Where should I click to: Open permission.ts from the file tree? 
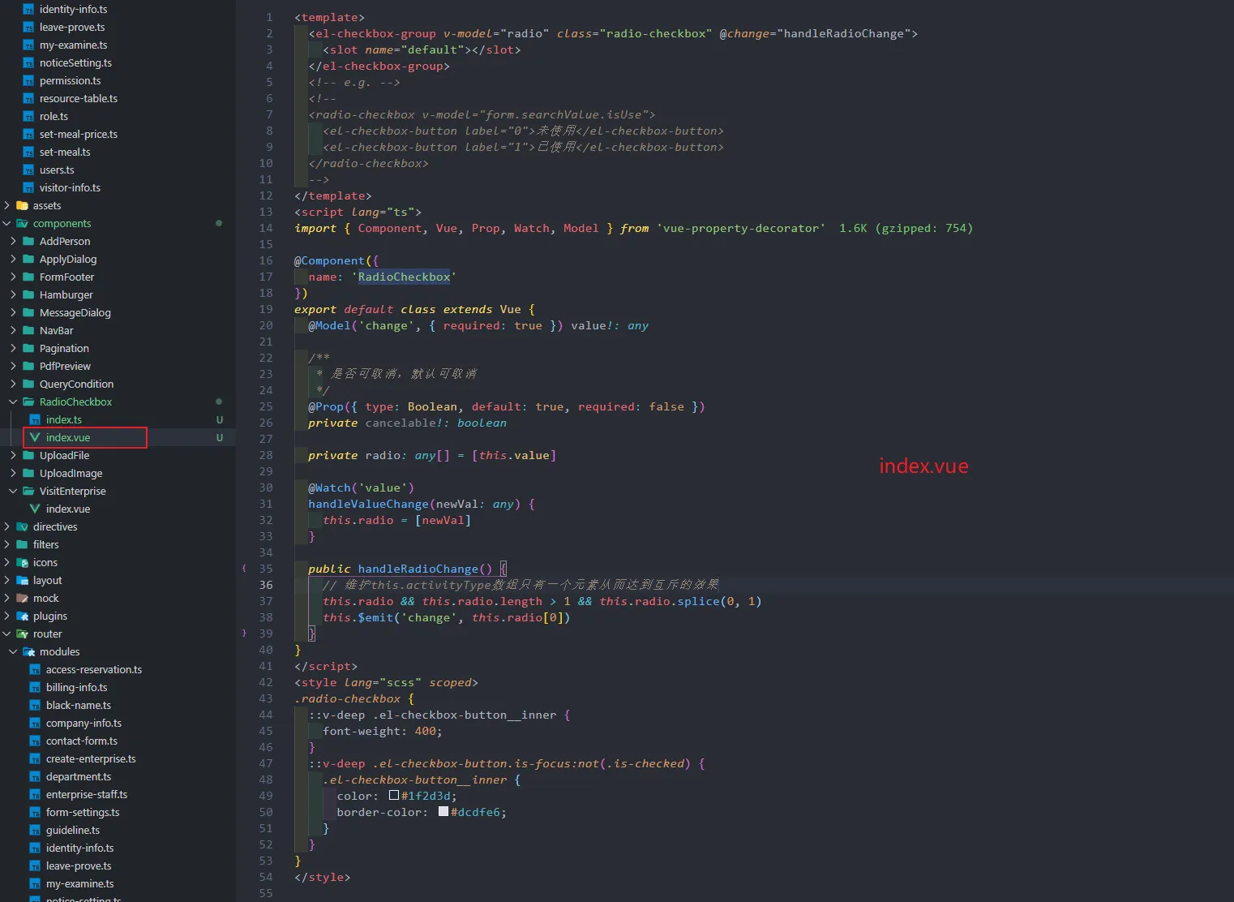coord(70,80)
